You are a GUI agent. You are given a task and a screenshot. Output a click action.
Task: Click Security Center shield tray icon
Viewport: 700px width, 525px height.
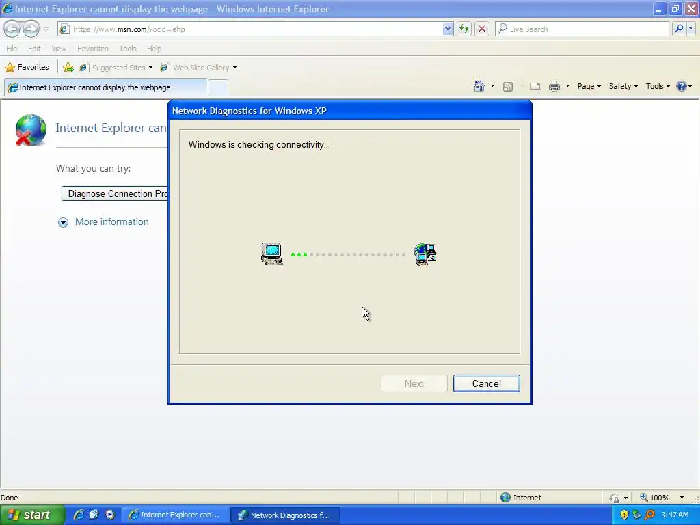(624, 515)
